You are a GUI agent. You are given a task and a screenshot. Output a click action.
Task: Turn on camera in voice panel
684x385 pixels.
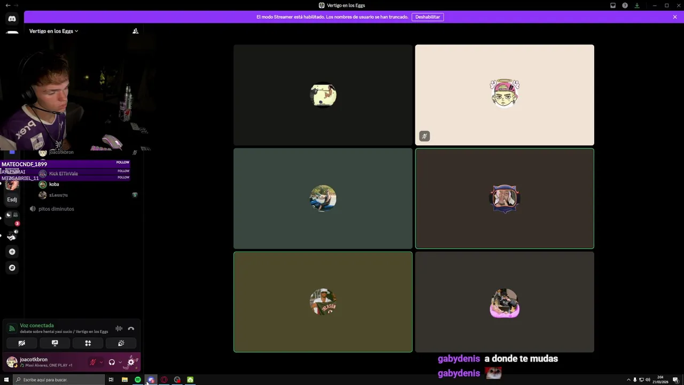coord(22,343)
